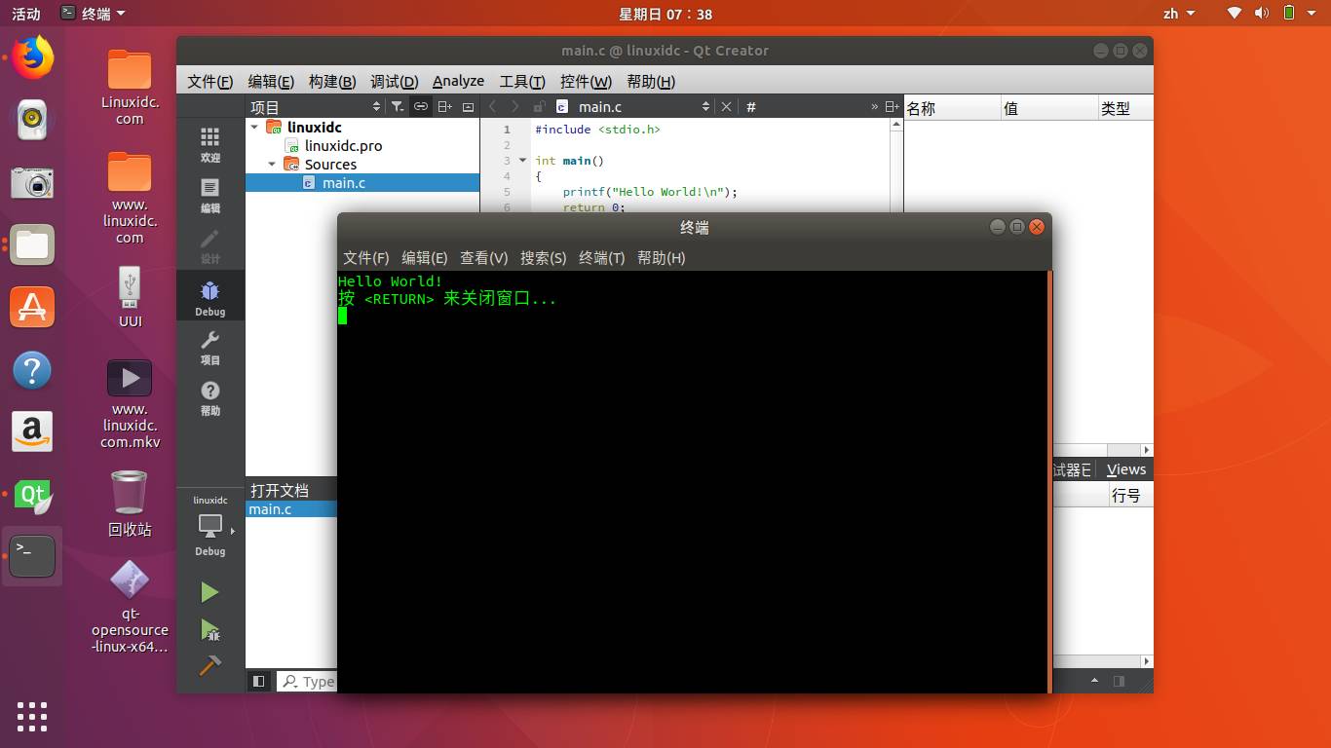
Task: Open the terminal's 搜索(S) menu
Action: [x=543, y=257]
